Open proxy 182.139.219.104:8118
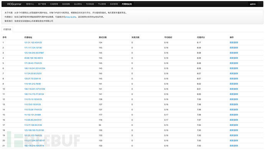 point(34,146)
